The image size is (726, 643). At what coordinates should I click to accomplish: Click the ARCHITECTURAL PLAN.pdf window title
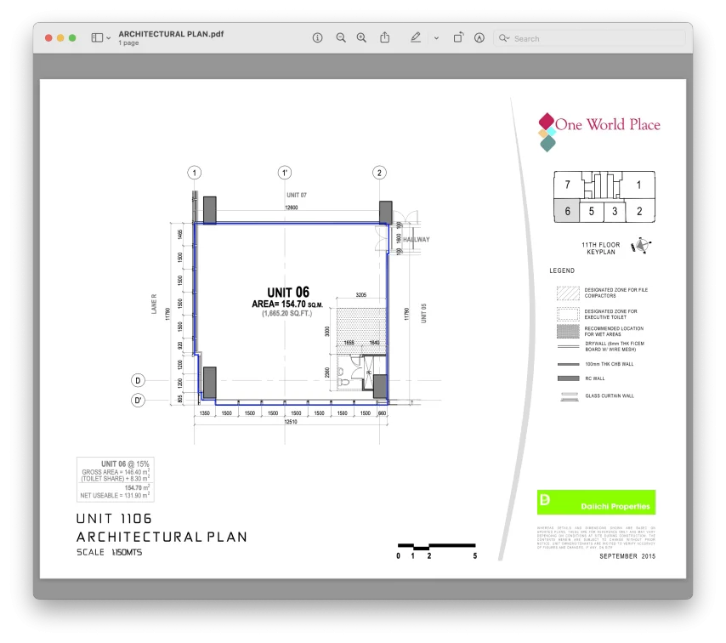171,34
